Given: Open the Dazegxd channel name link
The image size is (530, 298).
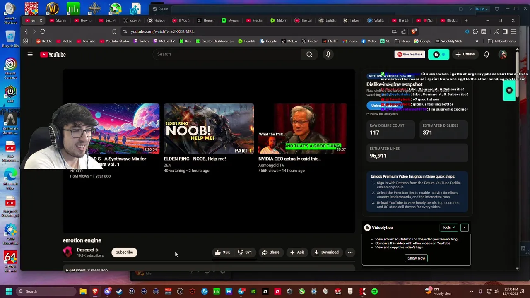Looking at the screenshot, I should point(85,250).
